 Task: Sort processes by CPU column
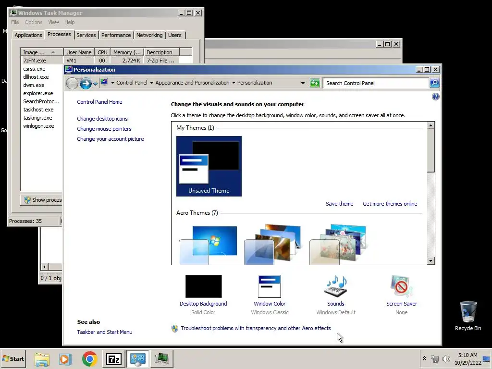103,52
